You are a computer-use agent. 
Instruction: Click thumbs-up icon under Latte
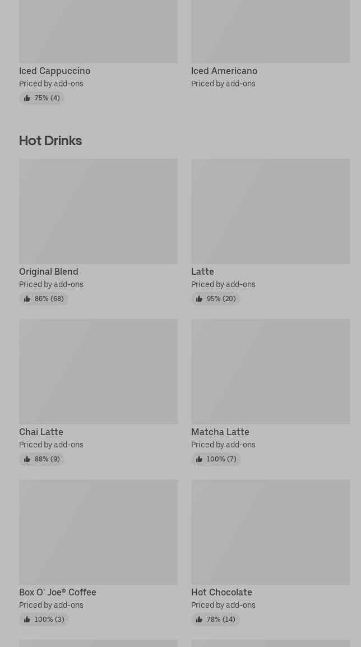pos(199,299)
